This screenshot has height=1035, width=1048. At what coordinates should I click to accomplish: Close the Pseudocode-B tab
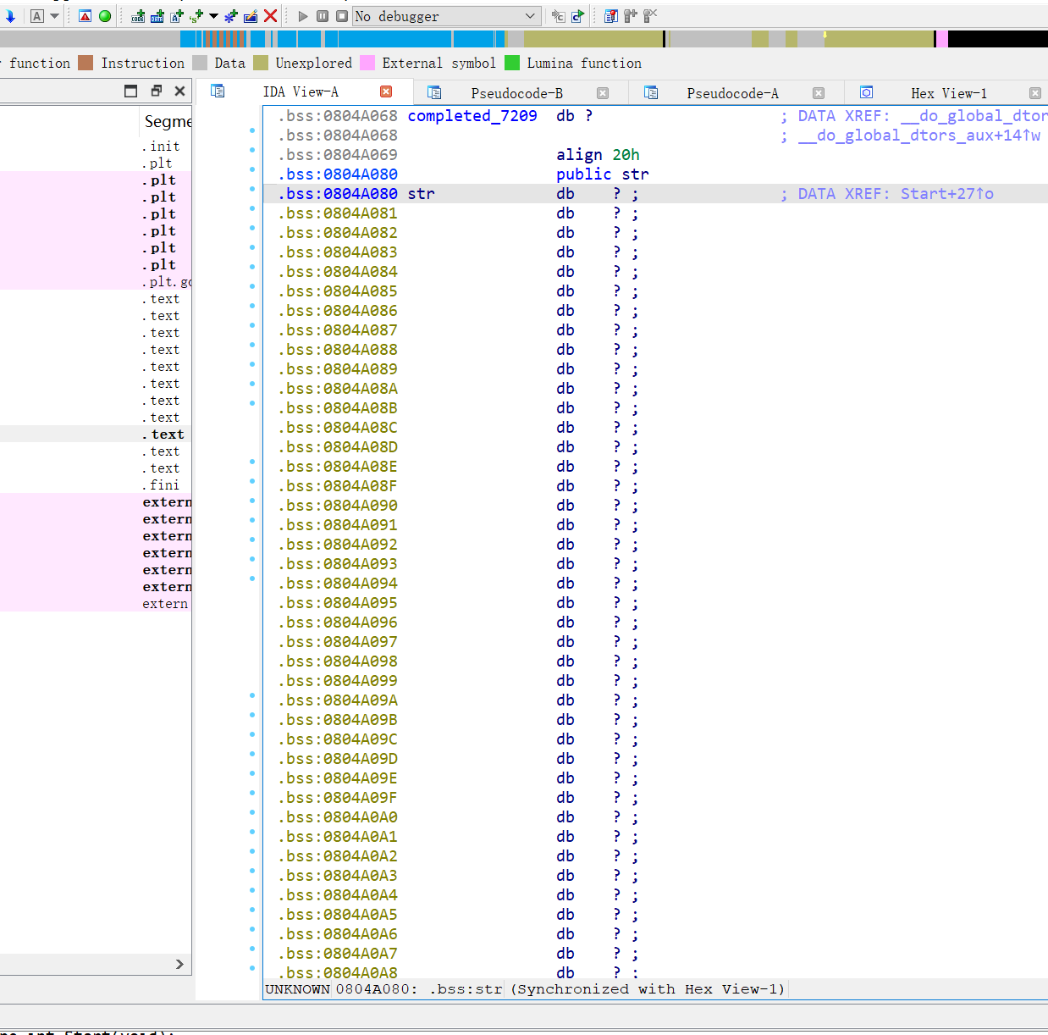tap(603, 93)
